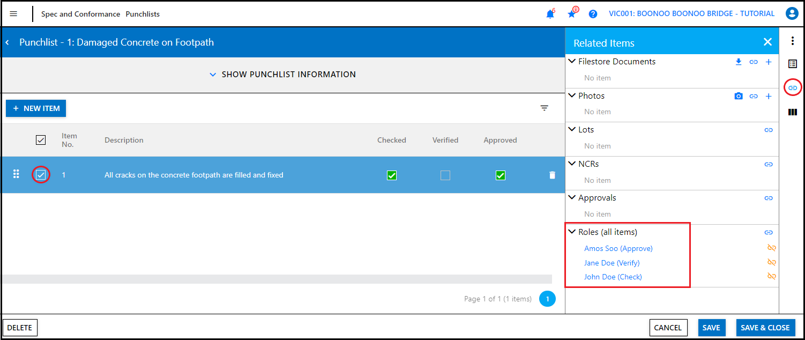Open the Punchlists breadcrumb

(x=143, y=14)
